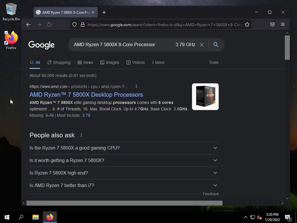Expand "Is Ryzen 7 5800X high end?" question
The width and height of the screenshot is (297, 223).
(x=124, y=173)
